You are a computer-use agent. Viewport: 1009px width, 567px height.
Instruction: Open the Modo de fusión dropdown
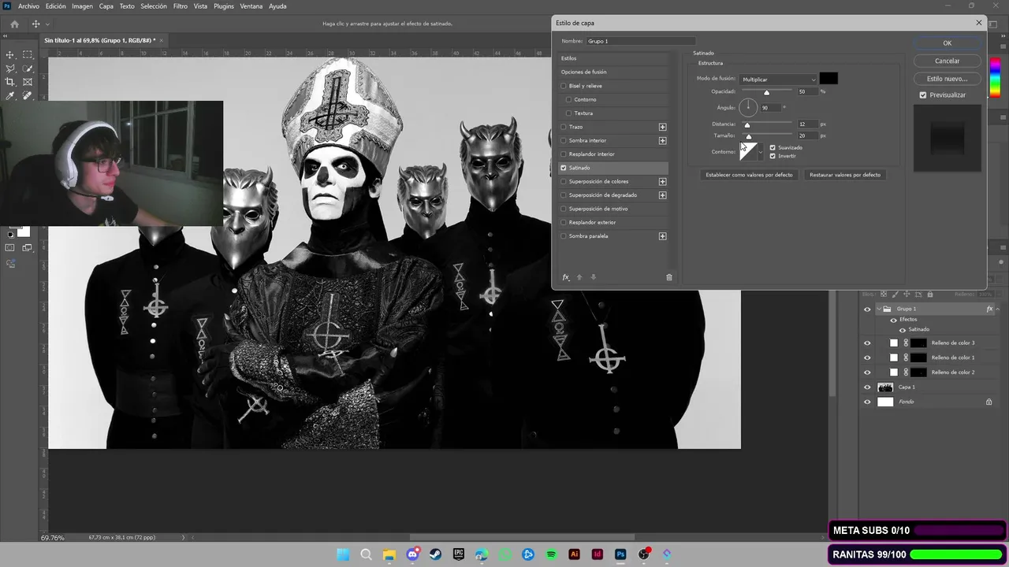[x=778, y=79]
